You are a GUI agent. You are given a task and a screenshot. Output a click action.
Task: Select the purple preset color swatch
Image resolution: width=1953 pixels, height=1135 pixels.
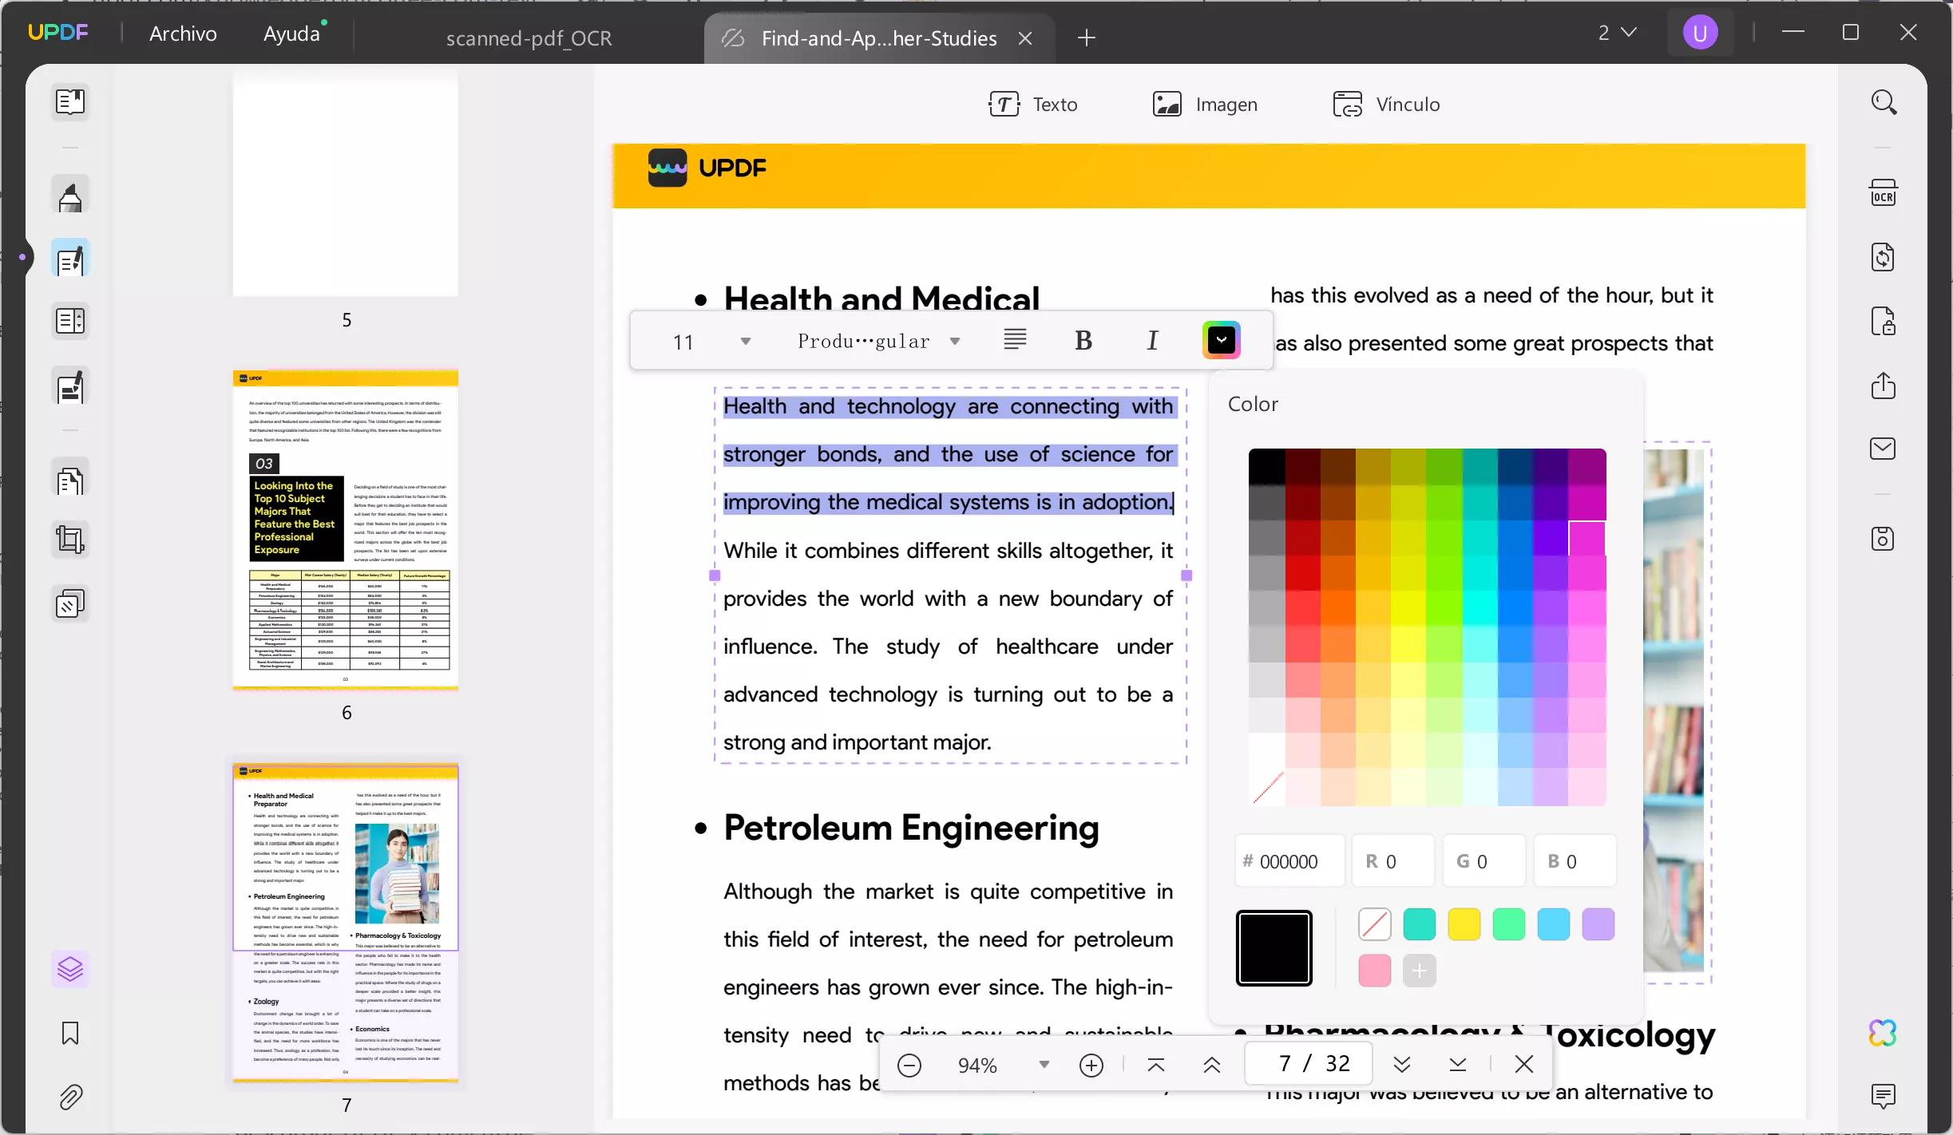1598,924
